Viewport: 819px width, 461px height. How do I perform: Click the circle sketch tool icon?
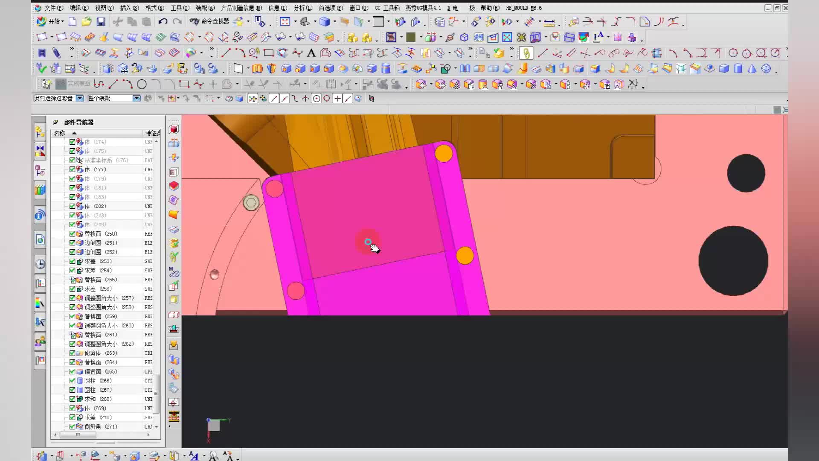pos(142,85)
